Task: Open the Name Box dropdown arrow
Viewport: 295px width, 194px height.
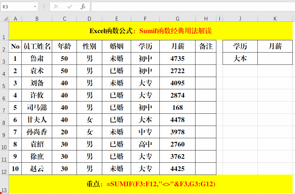Action: tap(35, 7)
